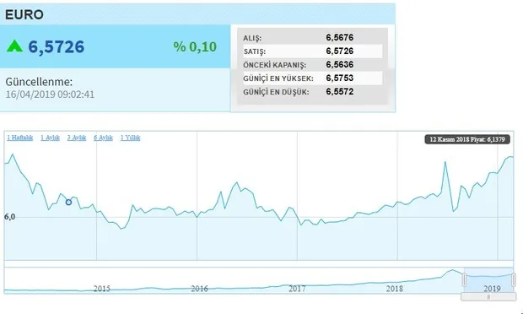This screenshot has height=314, width=523.
Task: Select the 6 Aylık chart range link
Action: pos(104,138)
